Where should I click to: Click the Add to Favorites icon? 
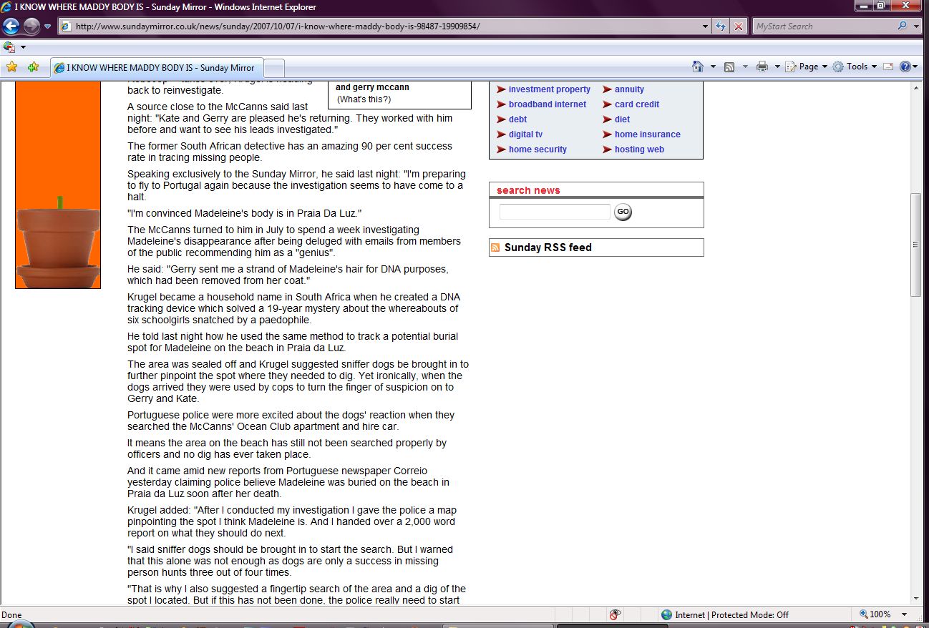(x=33, y=67)
